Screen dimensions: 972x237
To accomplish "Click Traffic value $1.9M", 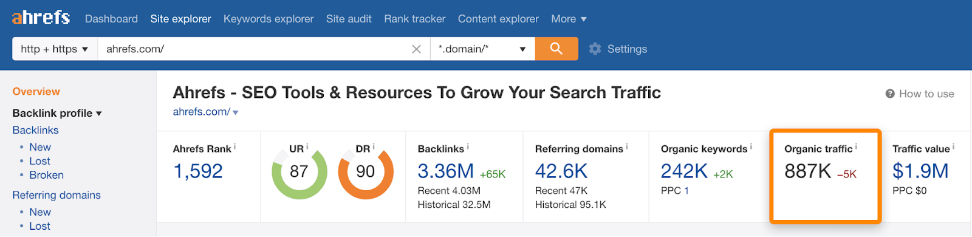I will coord(920,171).
